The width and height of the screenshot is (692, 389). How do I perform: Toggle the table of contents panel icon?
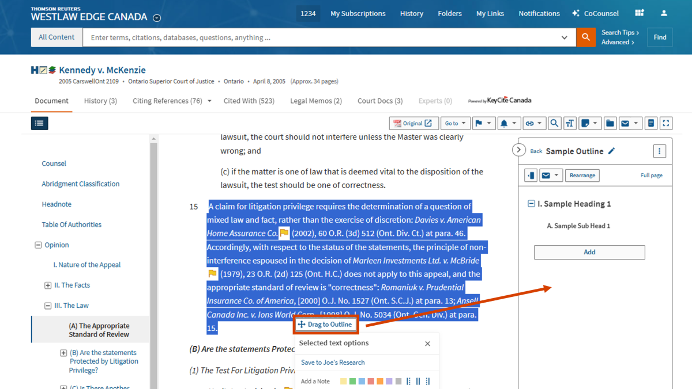pyautogui.click(x=39, y=123)
